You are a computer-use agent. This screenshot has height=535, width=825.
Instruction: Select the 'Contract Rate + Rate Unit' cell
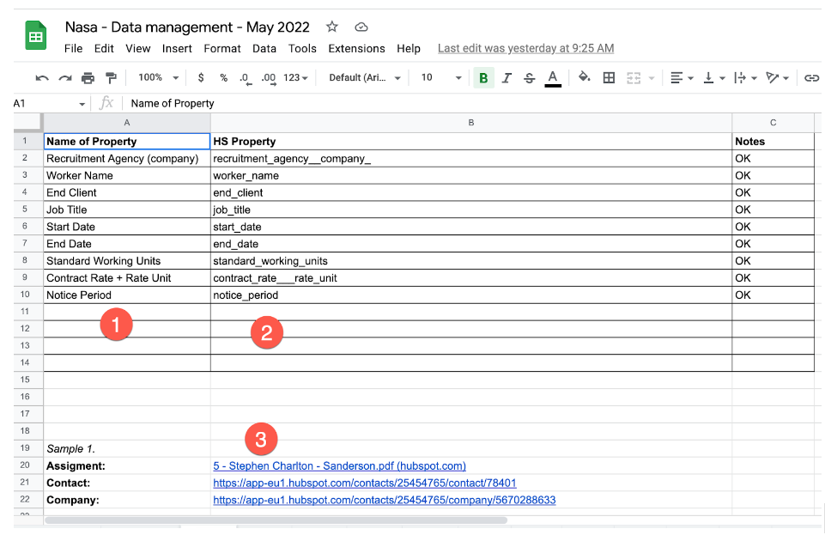click(x=127, y=277)
